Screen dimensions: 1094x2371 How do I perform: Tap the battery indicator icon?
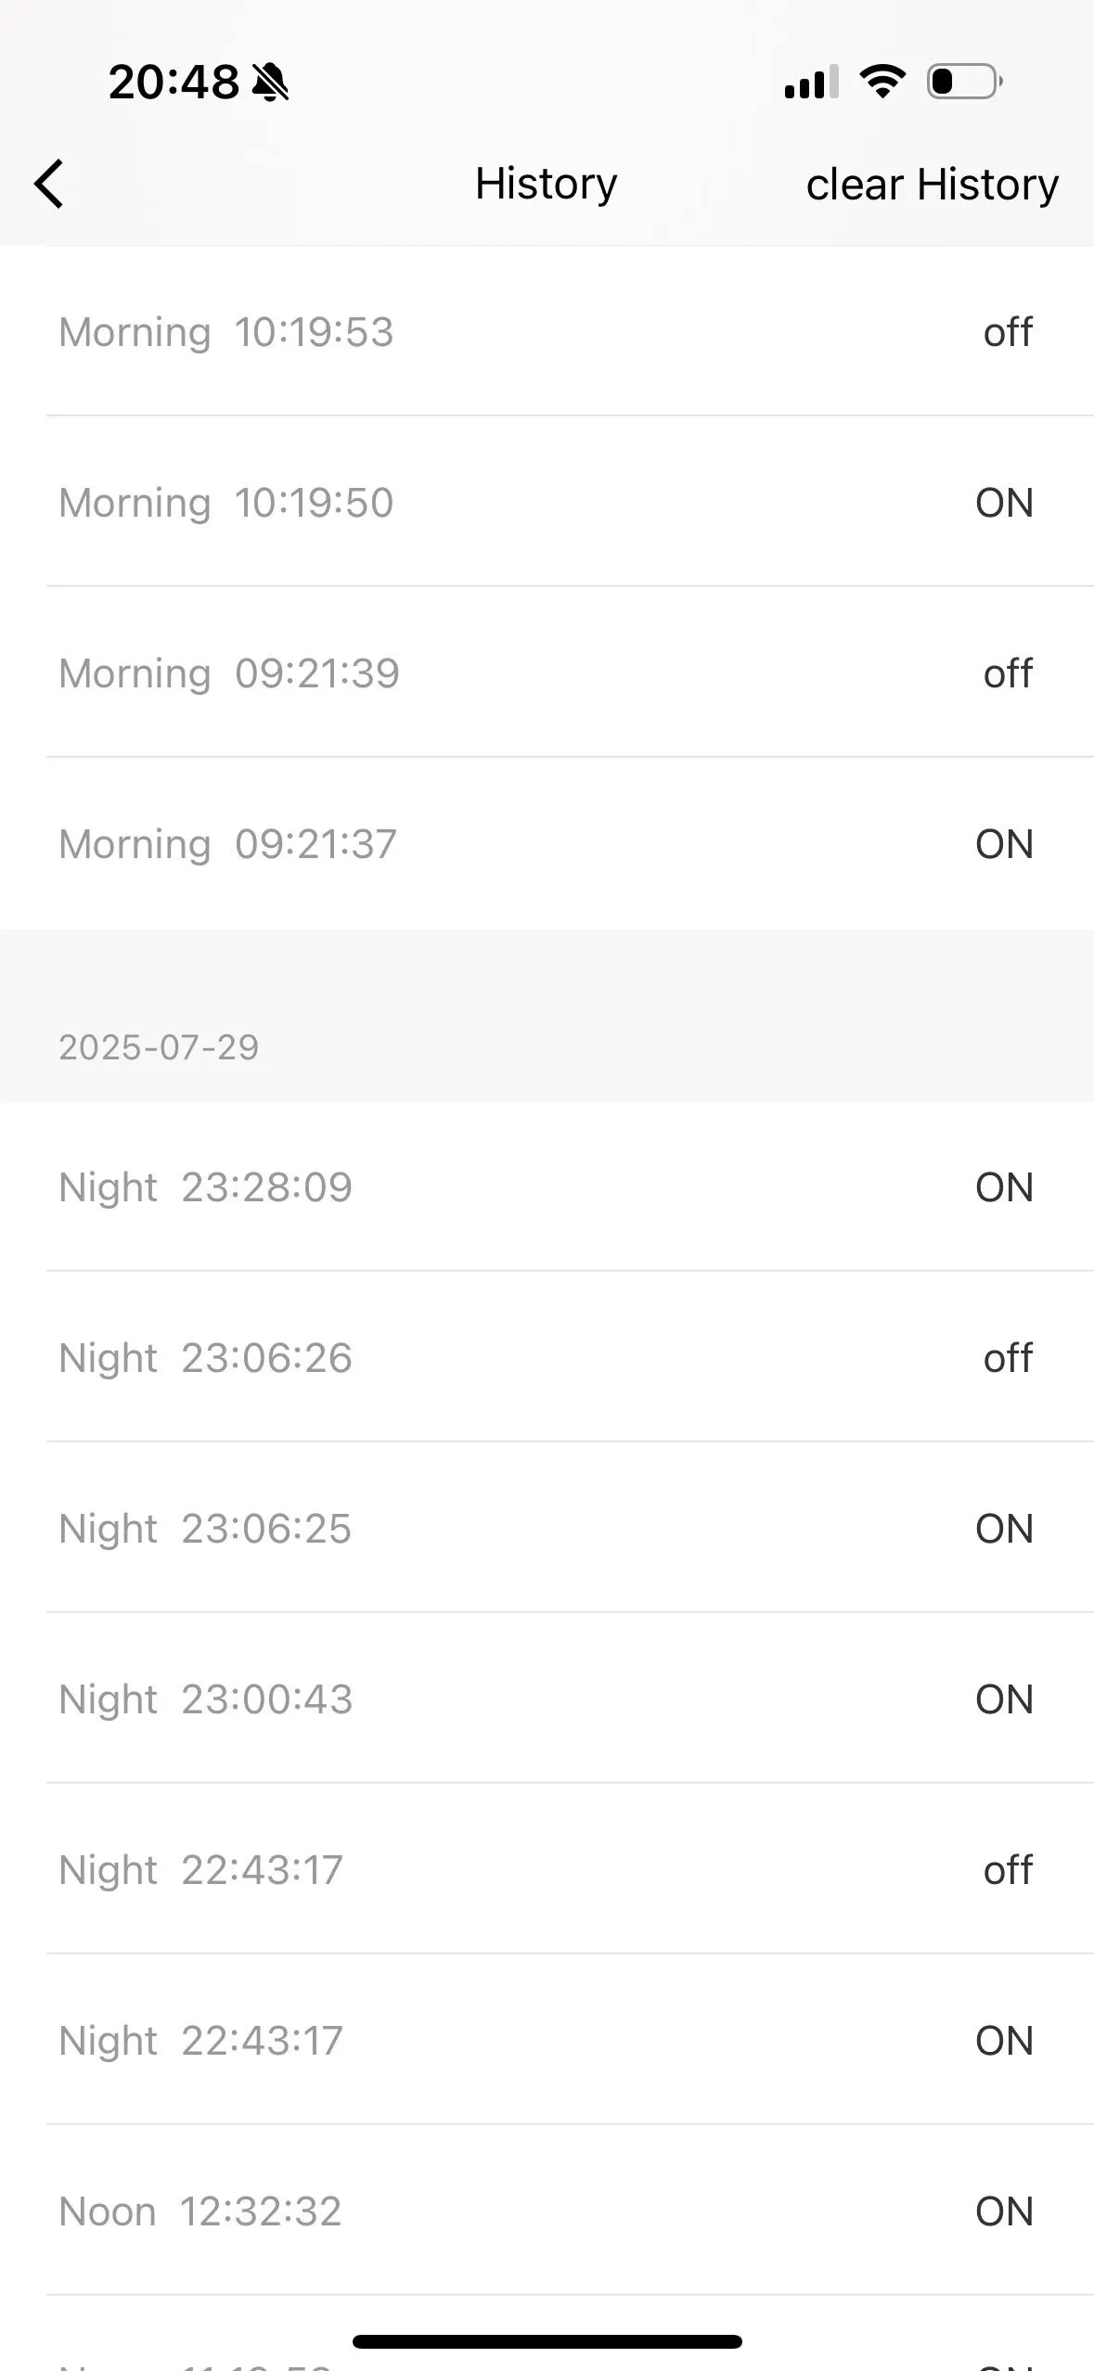[964, 82]
